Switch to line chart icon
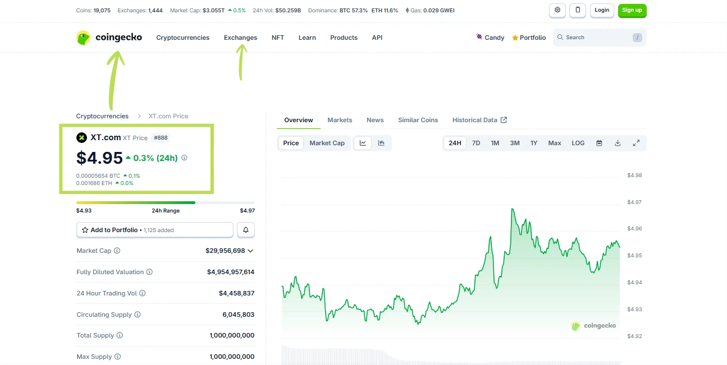Screen dimensions: 727x365 click(x=363, y=143)
